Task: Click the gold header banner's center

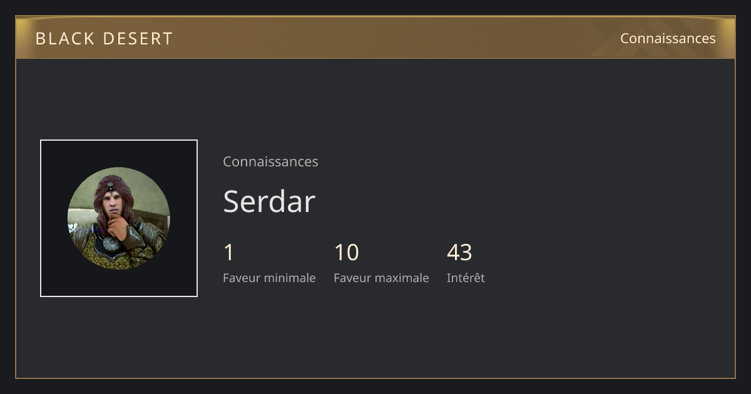Action: (x=375, y=38)
